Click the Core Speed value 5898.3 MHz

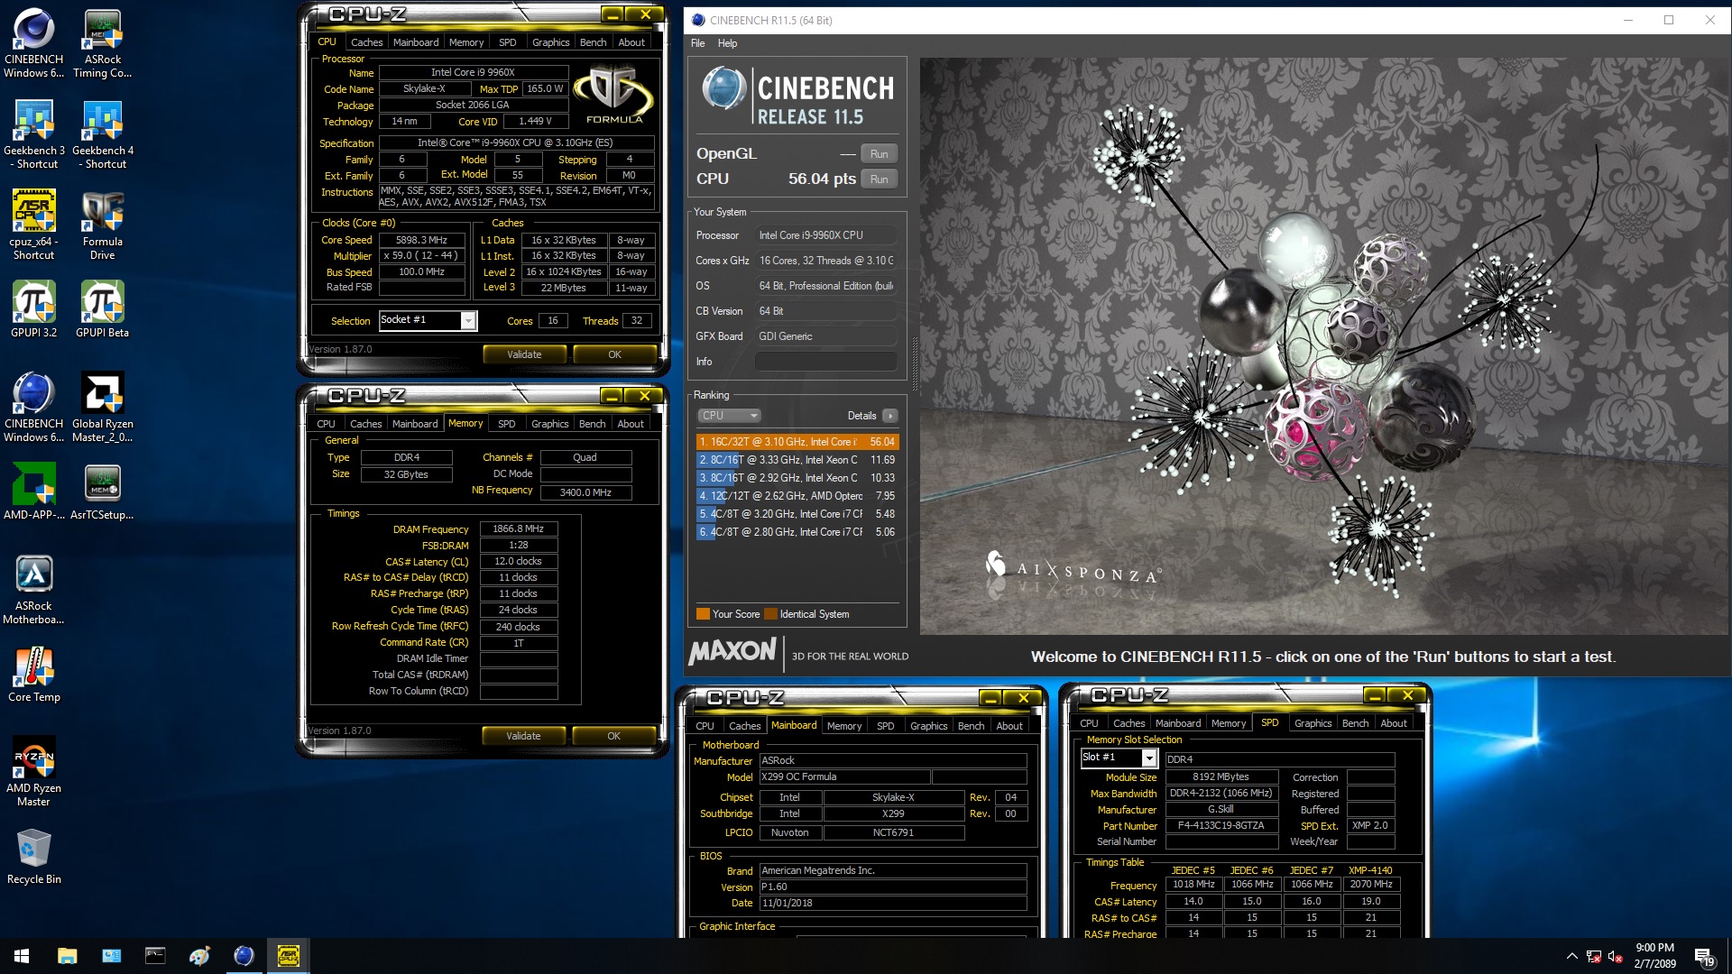coord(421,240)
